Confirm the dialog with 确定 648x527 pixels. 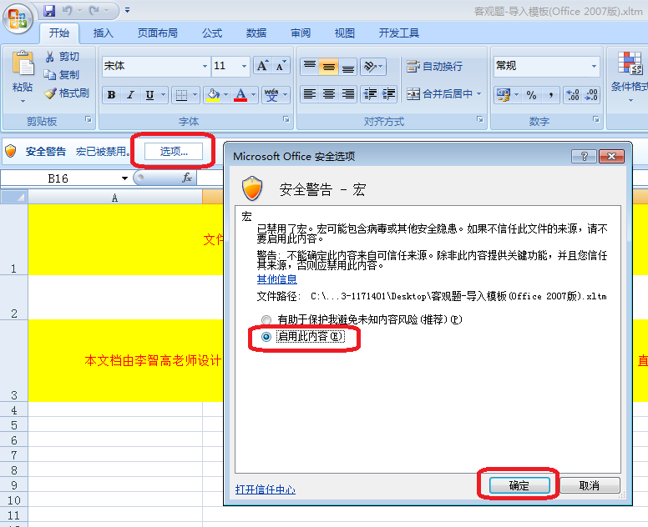519,486
